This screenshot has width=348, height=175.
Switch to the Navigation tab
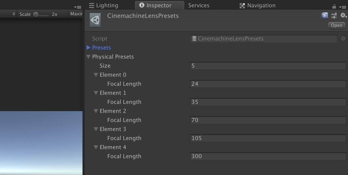click(258, 5)
